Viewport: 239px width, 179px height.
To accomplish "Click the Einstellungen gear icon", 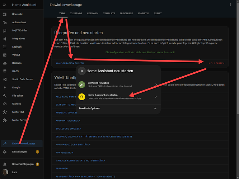I will click(5, 152).
